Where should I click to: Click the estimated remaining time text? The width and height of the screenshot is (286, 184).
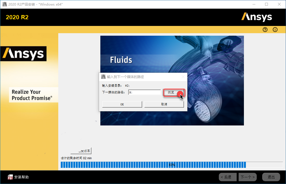(x=76, y=158)
